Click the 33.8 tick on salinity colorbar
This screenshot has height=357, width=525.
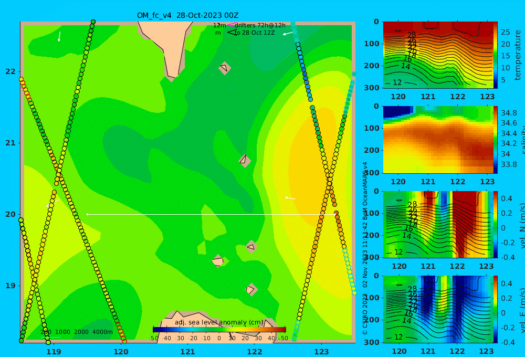point(509,164)
